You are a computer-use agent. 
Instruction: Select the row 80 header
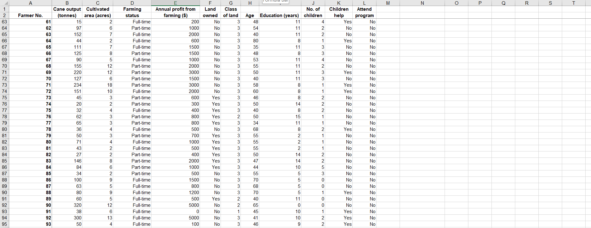tap(4, 129)
